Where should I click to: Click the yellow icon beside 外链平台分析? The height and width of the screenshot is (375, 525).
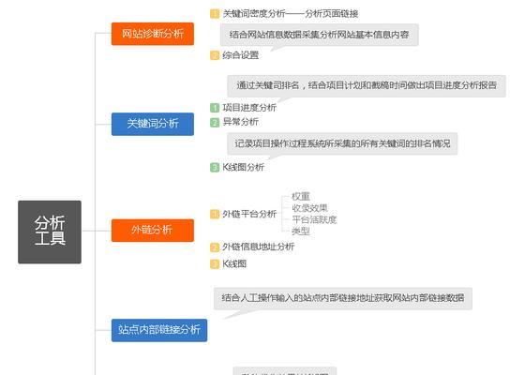215,214
